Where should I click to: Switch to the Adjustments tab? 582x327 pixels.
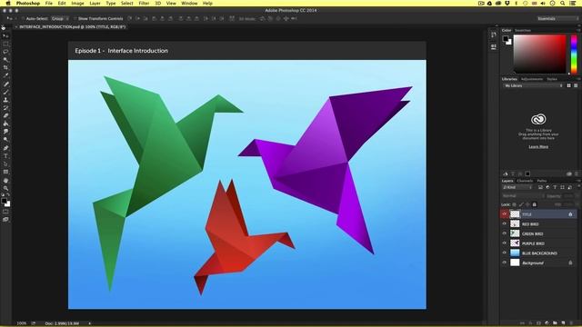point(531,79)
